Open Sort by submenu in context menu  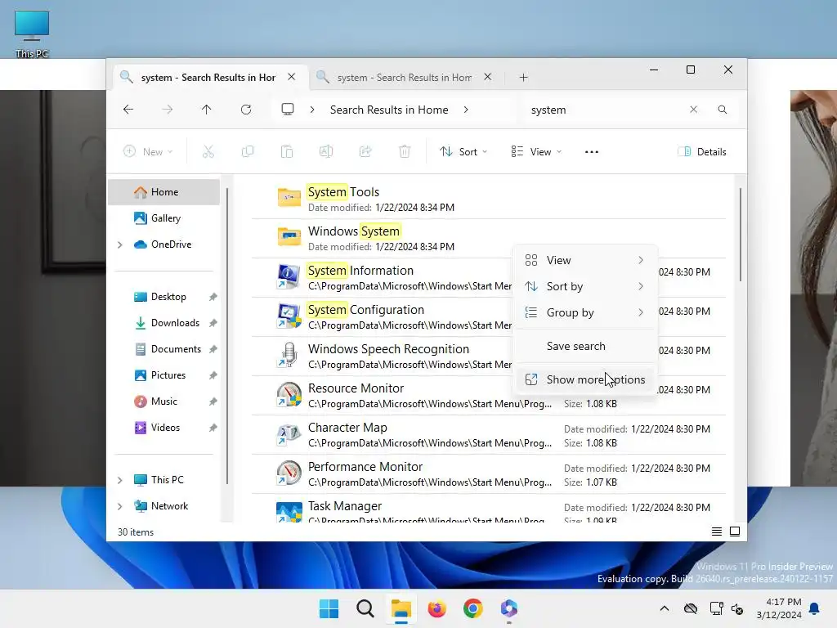[x=584, y=286]
